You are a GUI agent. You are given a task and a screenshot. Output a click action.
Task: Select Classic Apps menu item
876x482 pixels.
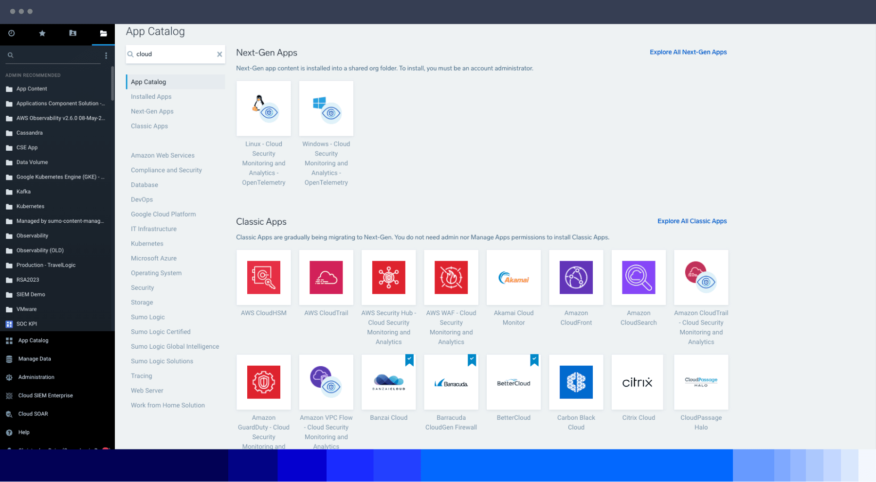pyautogui.click(x=149, y=126)
